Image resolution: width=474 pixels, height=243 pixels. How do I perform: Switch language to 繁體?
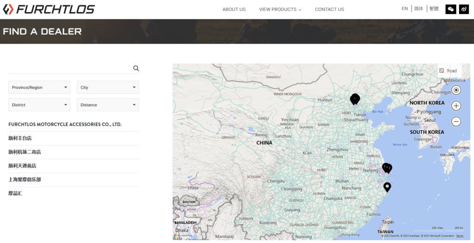click(434, 9)
